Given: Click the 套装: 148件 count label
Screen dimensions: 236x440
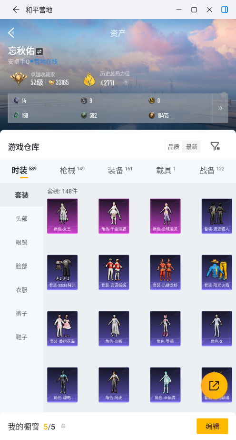Looking at the screenshot, I should tap(62, 191).
